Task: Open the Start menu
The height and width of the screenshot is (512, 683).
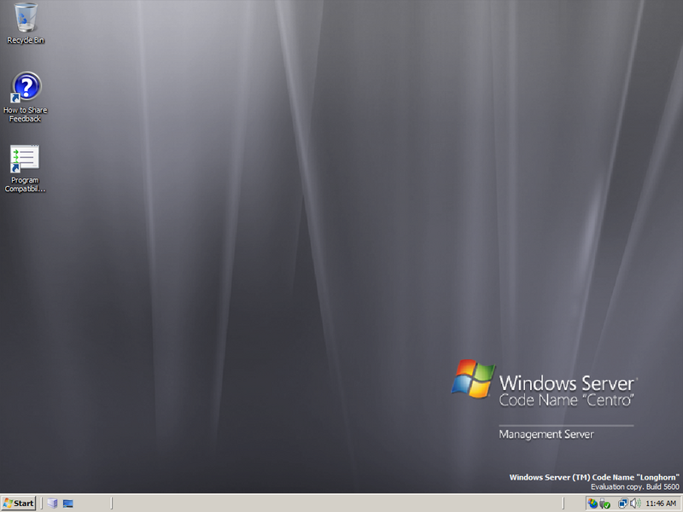Action: click(x=19, y=503)
